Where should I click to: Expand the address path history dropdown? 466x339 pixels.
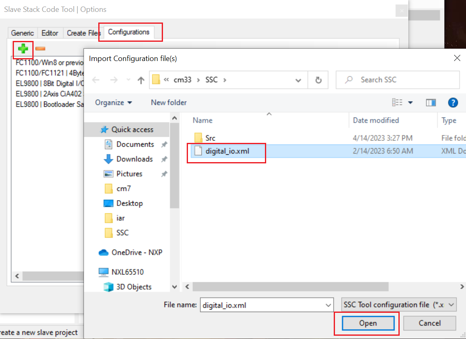(x=299, y=80)
